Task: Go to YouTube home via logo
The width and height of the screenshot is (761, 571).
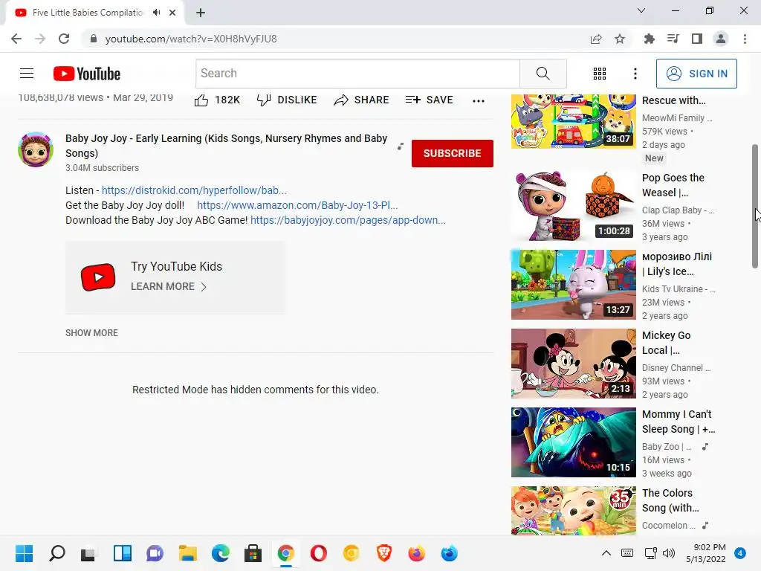Action: tap(87, 74)
